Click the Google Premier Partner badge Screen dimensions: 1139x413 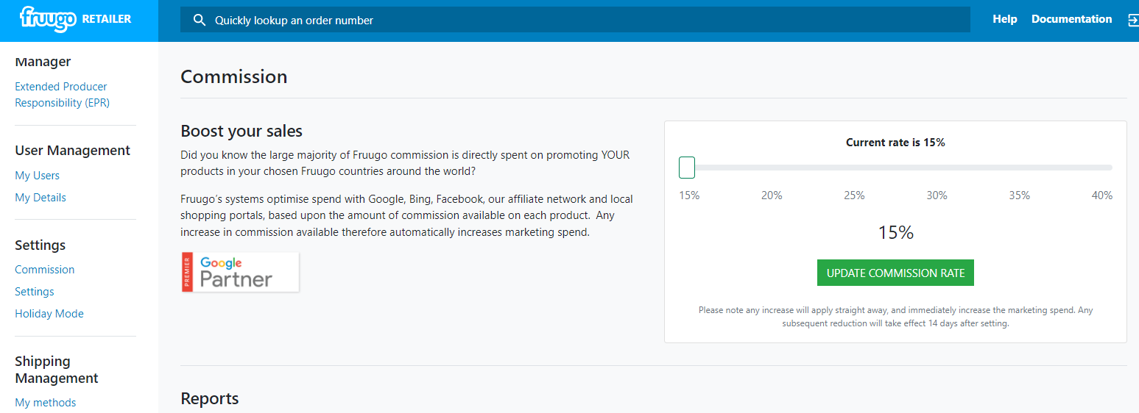tap(240, 272)
